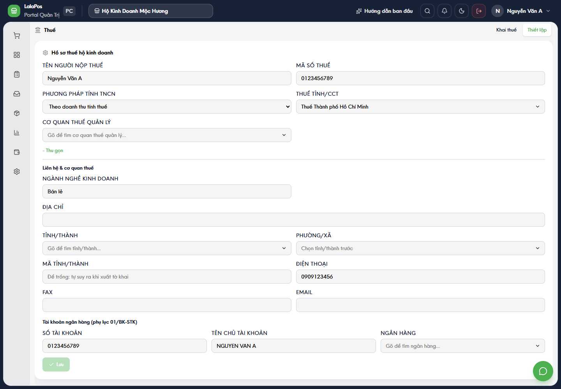
Task: Click the Thuế bank building header icon
Action: point(38,30)
